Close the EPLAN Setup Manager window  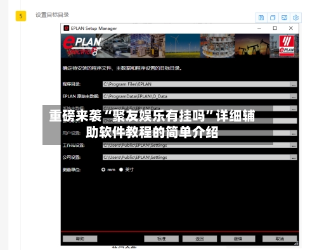click(291, 28)
